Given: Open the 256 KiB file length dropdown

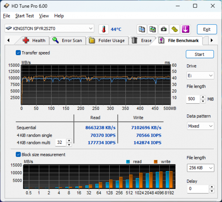Looking at the screenshot, I should (200, 168).
